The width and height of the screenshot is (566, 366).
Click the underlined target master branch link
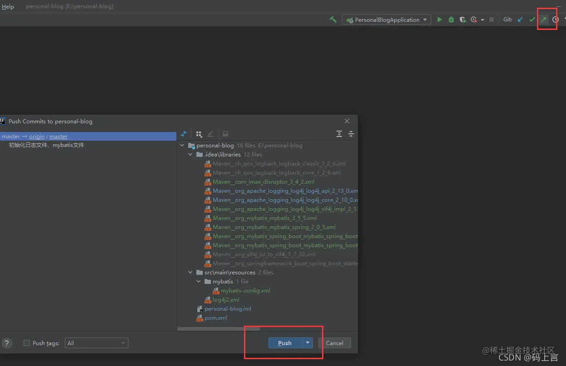pos(59,136)
